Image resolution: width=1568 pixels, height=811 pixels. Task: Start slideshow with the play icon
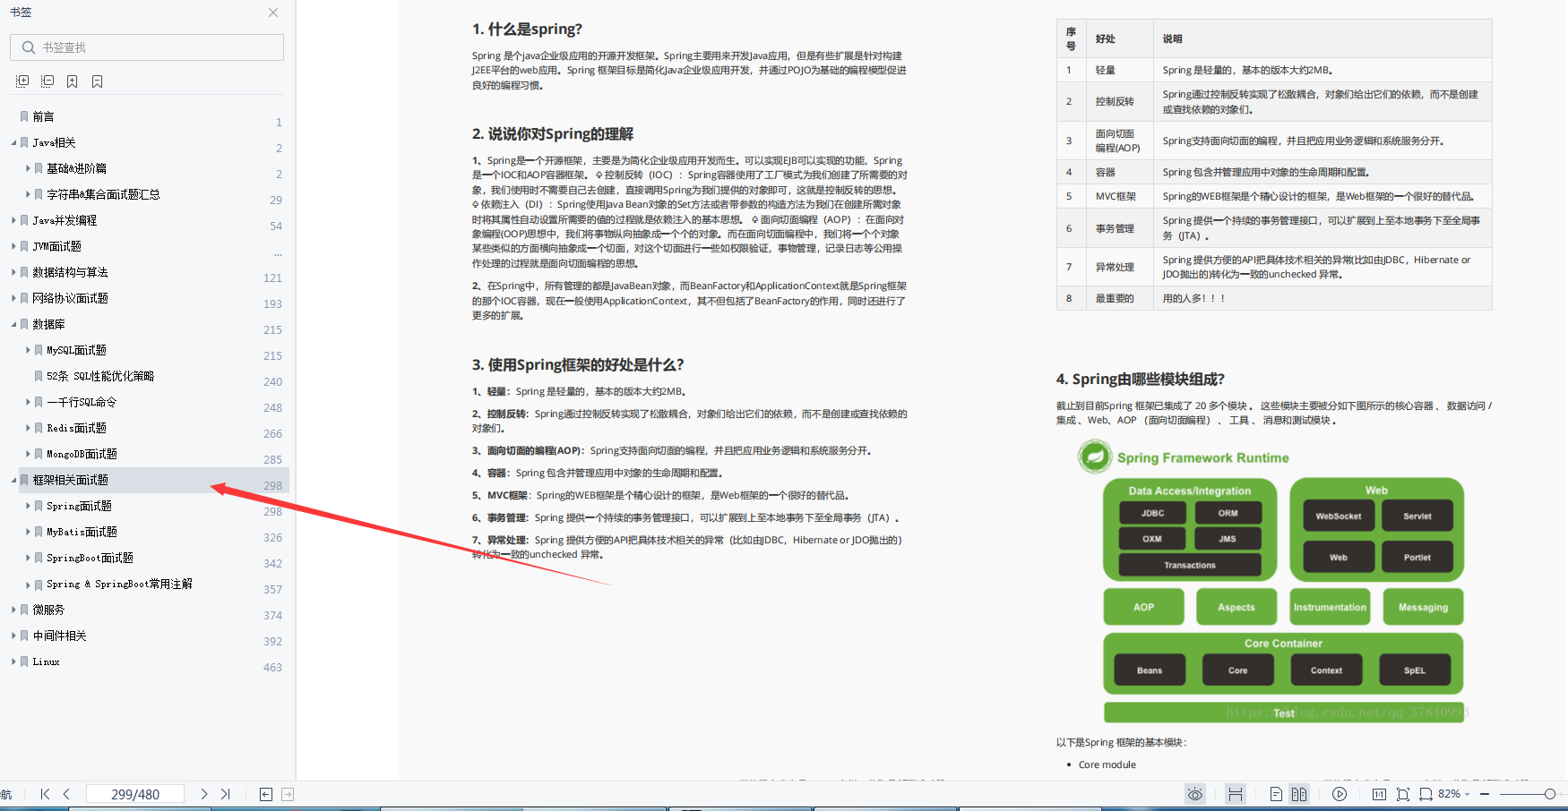coord(1340,794)
